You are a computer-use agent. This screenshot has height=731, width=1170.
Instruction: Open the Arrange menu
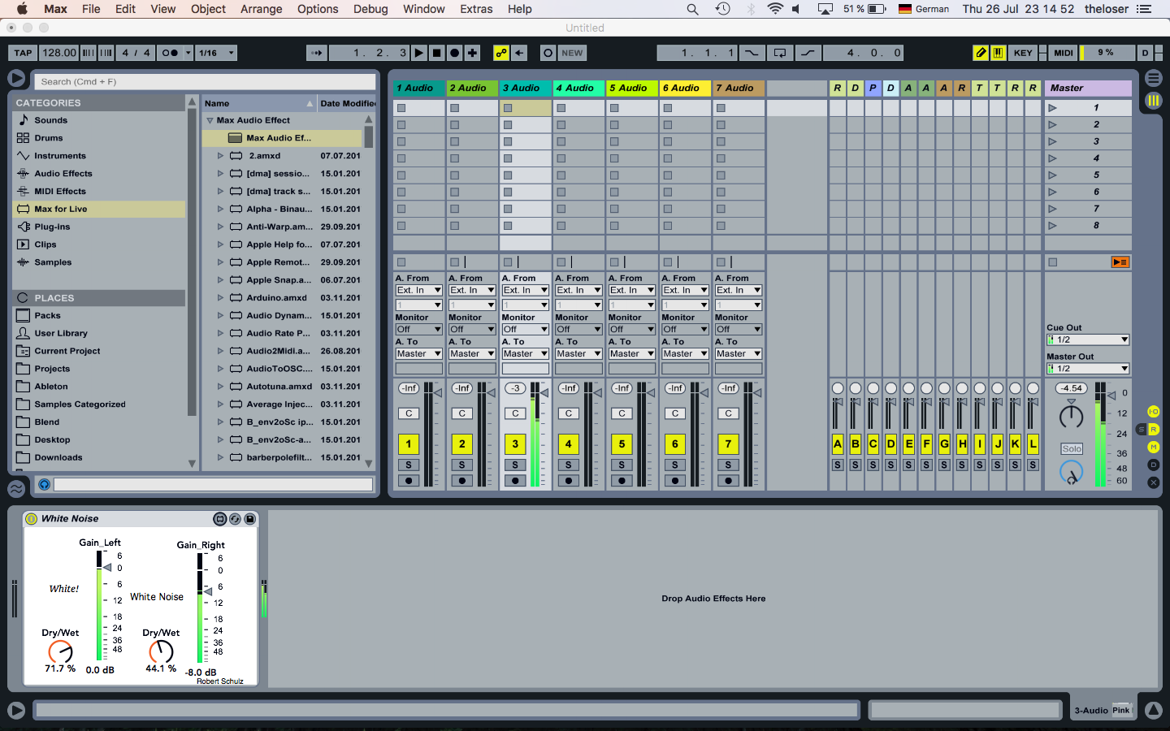tap(261, 9)
